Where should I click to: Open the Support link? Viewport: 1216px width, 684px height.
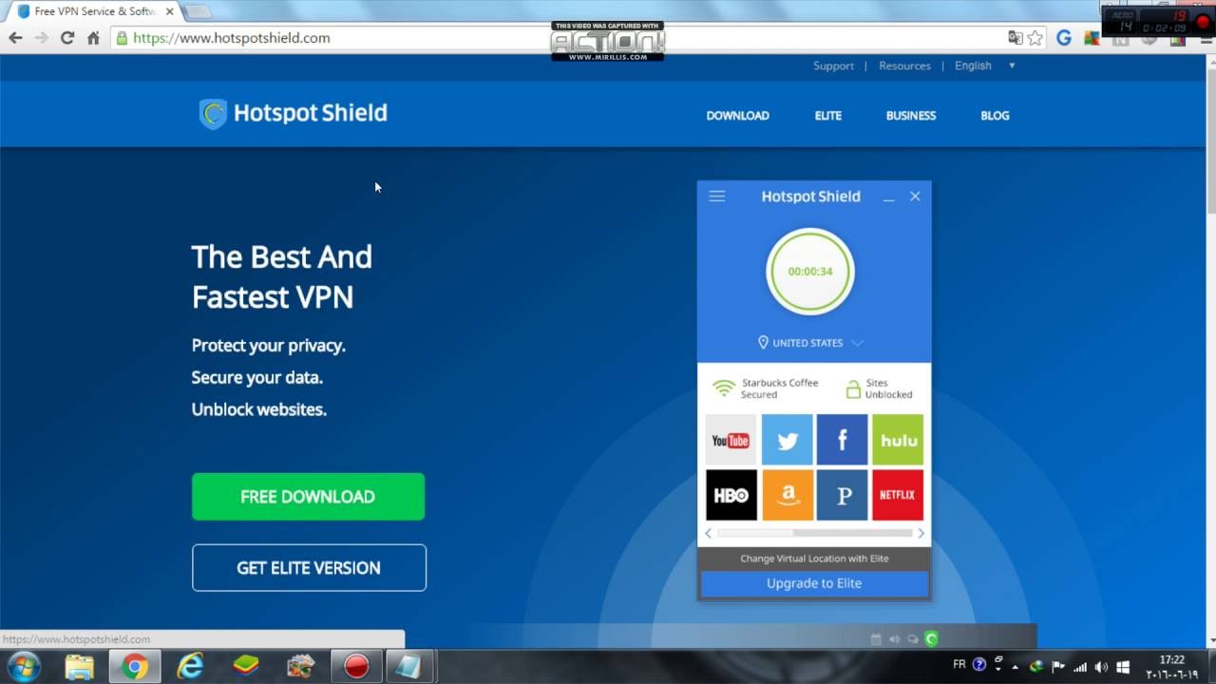click(833, 66)
